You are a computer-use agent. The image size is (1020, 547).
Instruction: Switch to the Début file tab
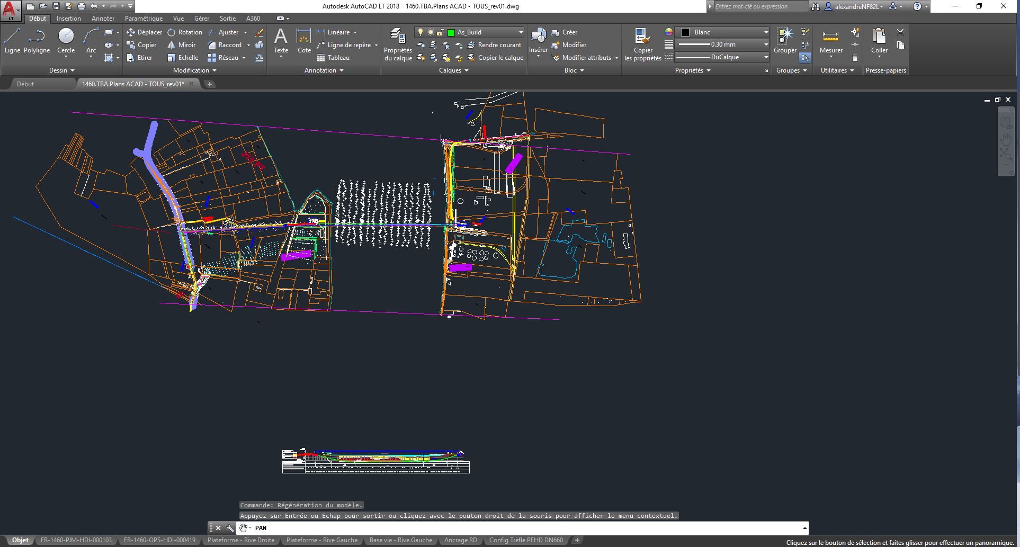pos(25,84)
